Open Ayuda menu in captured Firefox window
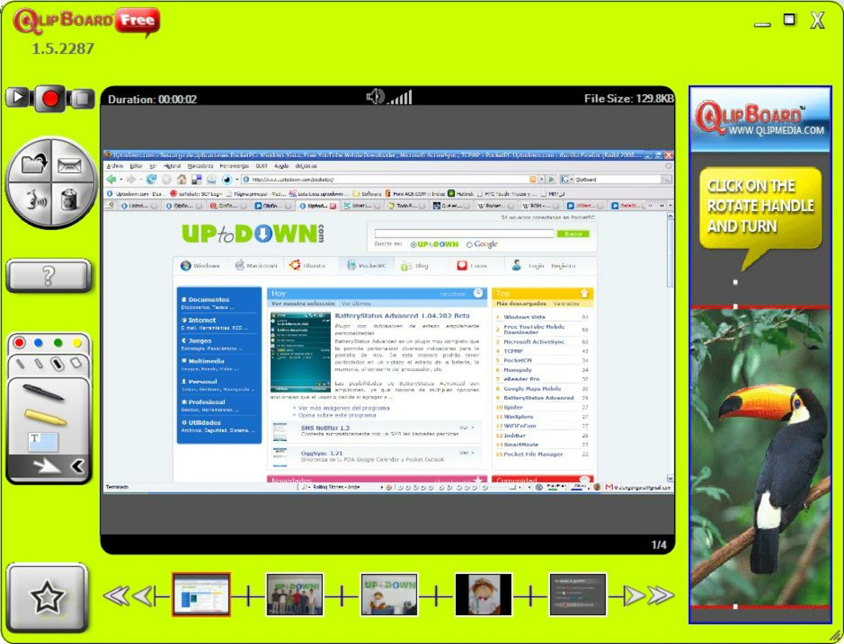This screenshot has width=844, height=644. (x=282, y=167)
